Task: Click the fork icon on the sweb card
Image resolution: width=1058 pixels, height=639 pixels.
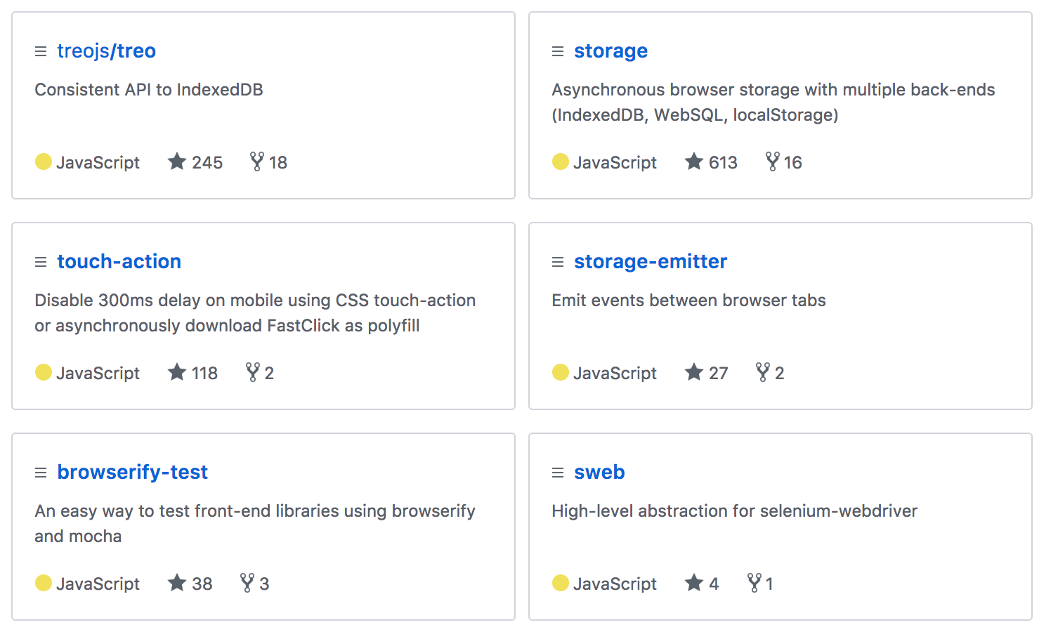Action: coord(755,583)
